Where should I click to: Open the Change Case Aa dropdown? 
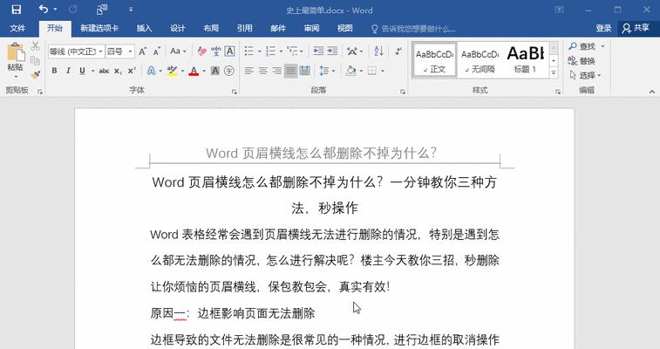coord(178,51)
